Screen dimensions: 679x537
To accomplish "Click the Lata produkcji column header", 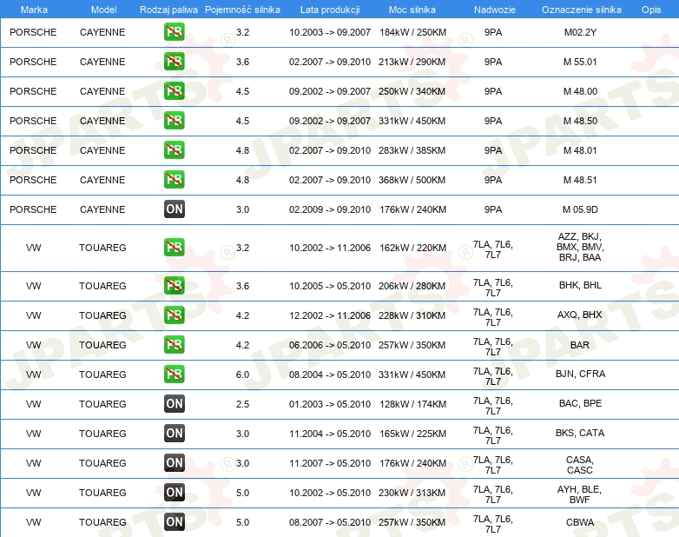I will [330, 10].
